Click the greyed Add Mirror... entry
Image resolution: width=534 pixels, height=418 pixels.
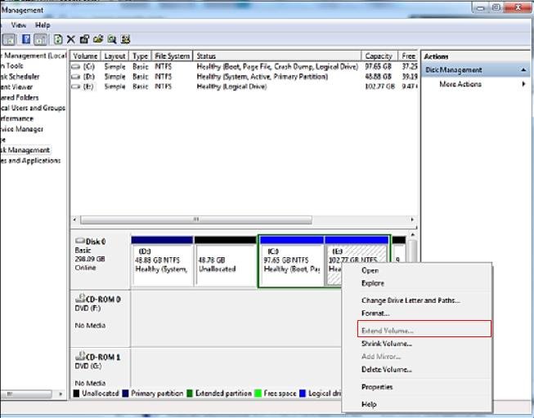pyautogui.click(x=381, y=357)
